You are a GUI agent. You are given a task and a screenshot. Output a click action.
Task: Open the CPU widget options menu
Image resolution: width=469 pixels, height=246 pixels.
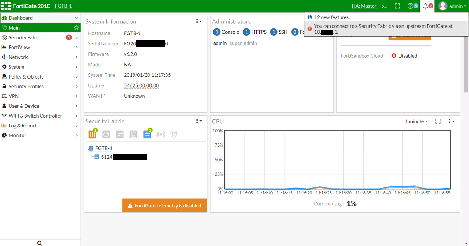click(451, 121)
